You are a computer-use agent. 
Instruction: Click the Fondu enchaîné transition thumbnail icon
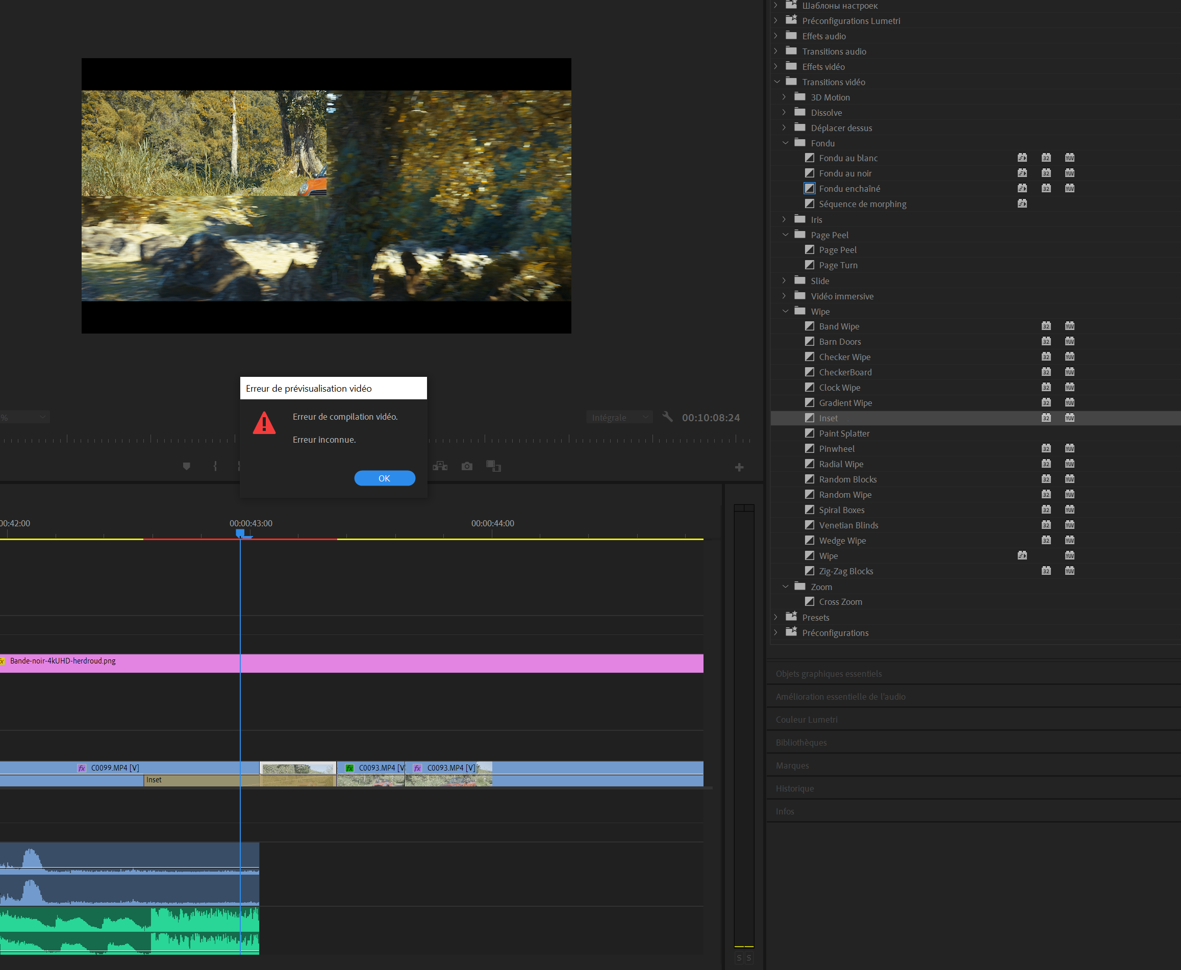point(809,188)
